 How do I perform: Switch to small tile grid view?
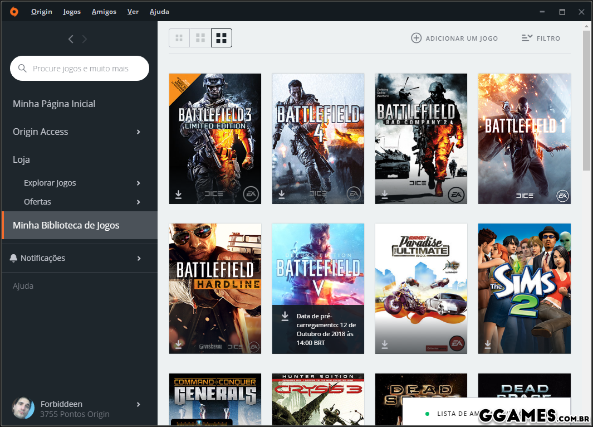[x=179, y=38]
